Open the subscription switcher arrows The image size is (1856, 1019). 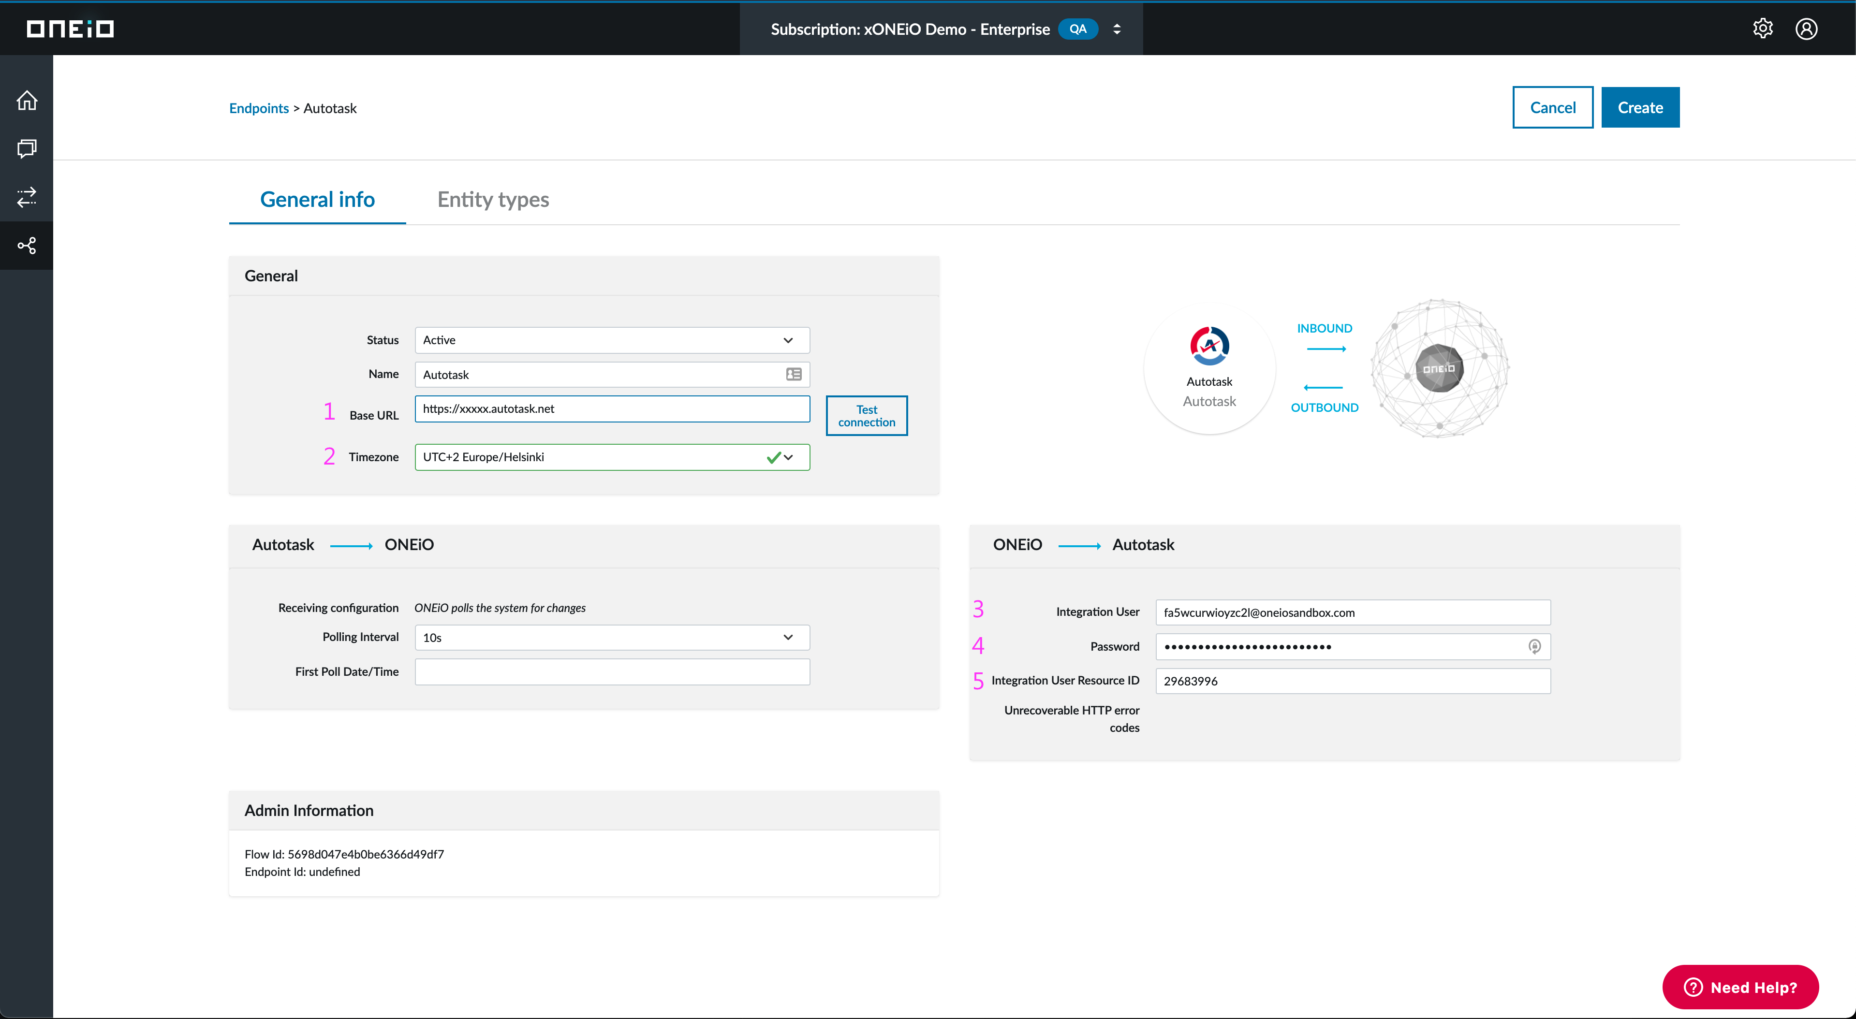(1117, 29)
